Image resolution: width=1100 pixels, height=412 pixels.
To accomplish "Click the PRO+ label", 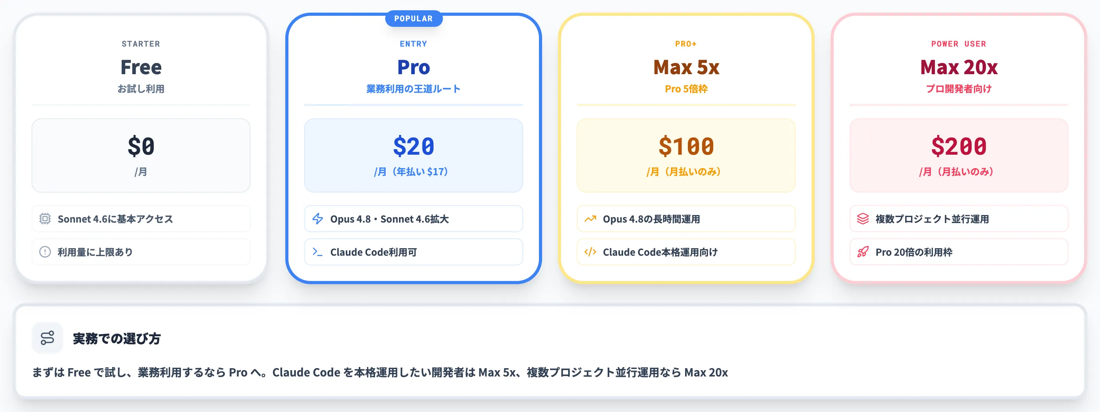I will [686, 44].
